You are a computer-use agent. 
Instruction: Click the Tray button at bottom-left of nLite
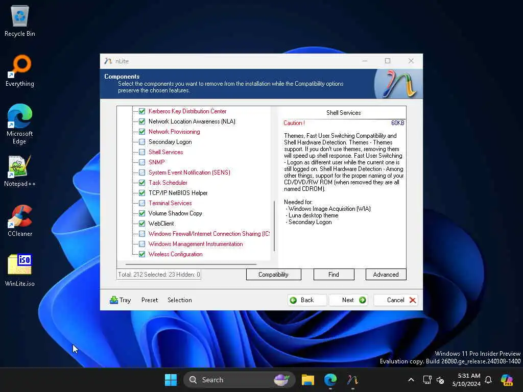(120, 300)
